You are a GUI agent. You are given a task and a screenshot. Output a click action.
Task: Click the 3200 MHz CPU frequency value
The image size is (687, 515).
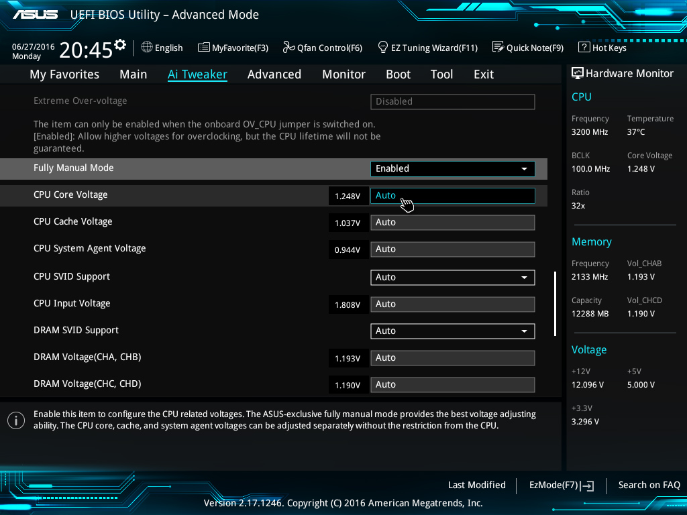point(590,132)
